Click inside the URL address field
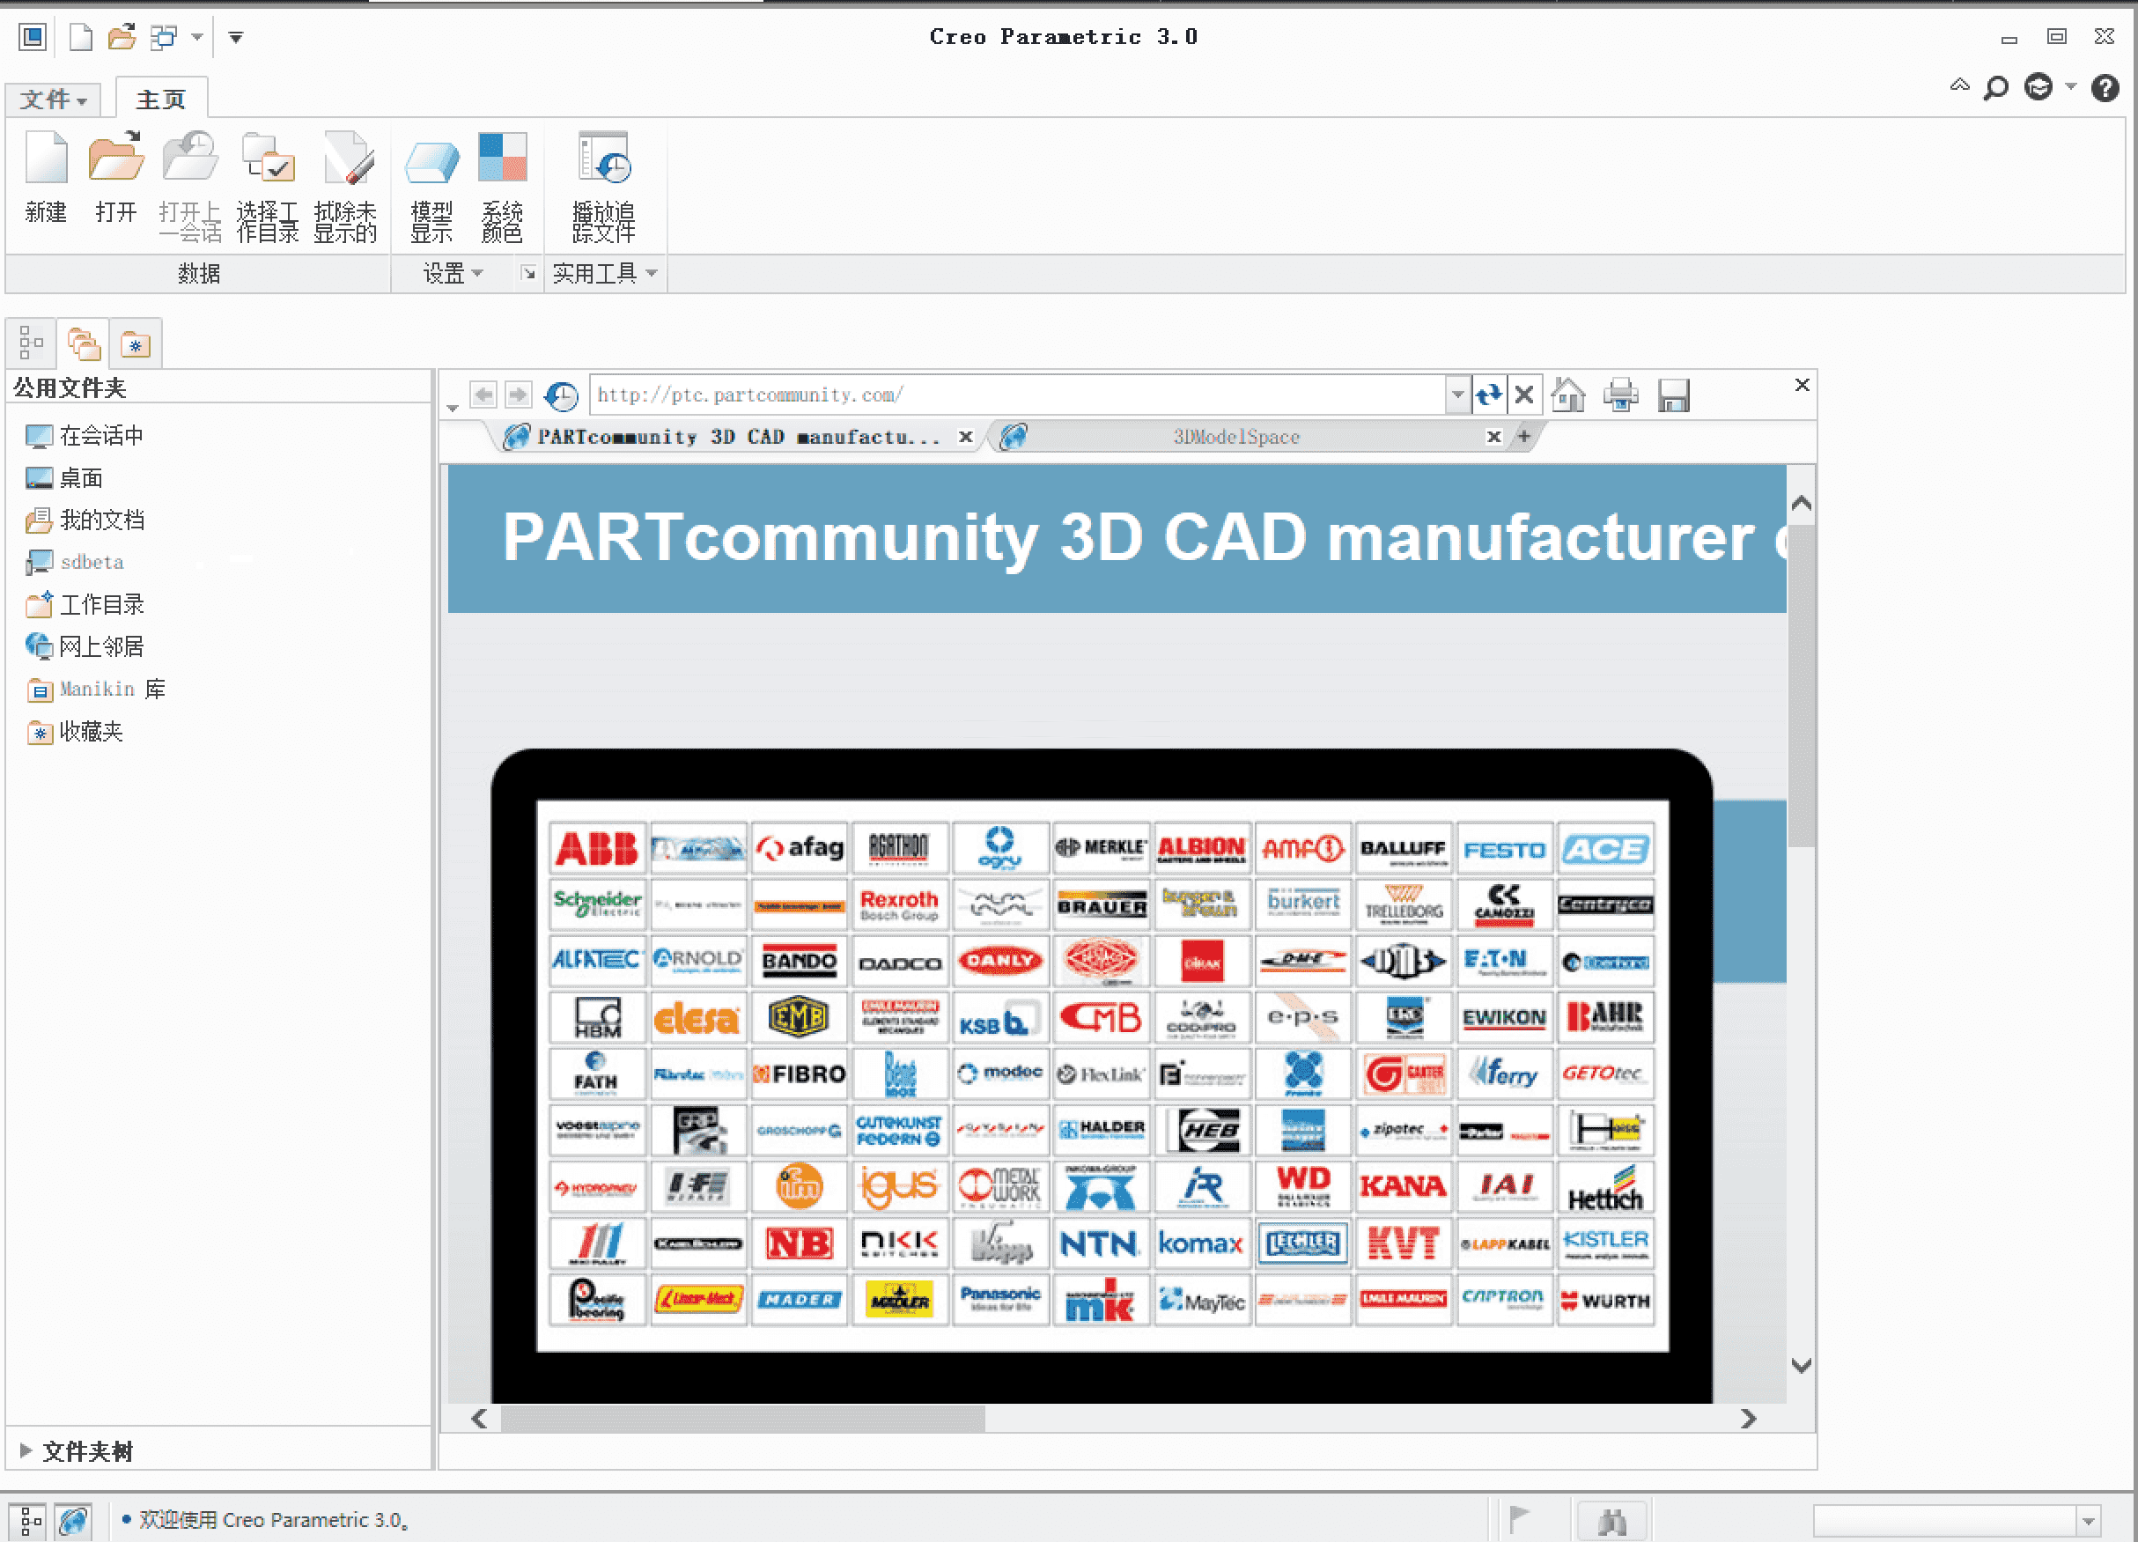The height and width of the screenshot is (1542, 2138). point(943,394)
